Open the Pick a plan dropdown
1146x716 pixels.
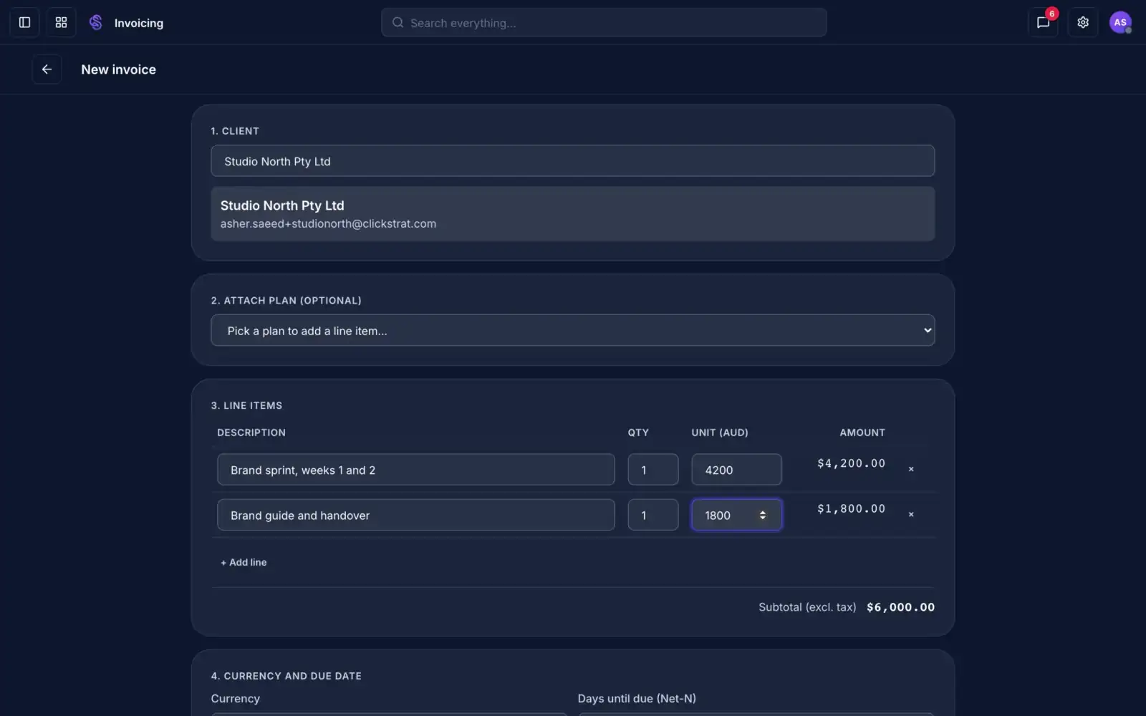coord(572,330)
